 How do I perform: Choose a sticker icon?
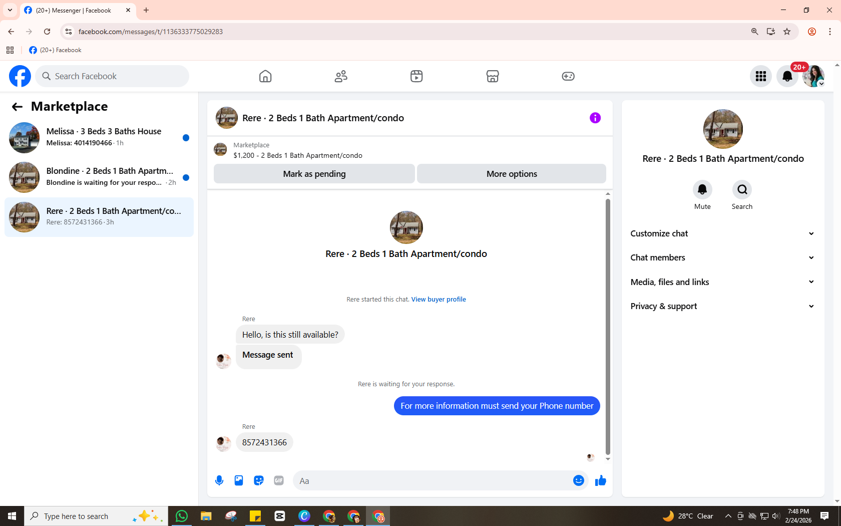(259, 481)
